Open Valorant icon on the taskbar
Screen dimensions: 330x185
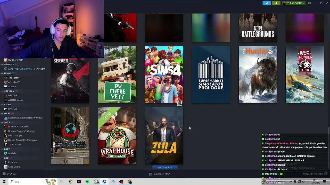(79, 182)
